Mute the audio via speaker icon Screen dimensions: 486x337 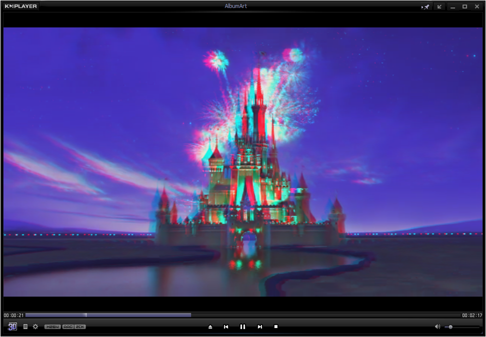tap(437, 327)
